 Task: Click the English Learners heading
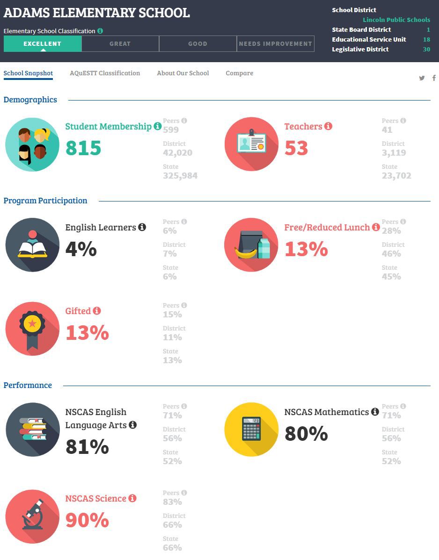click(x=101, y=228)
